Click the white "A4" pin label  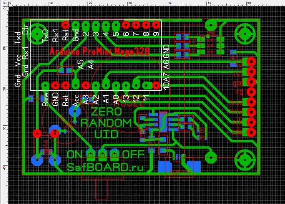tap(91, 64)
